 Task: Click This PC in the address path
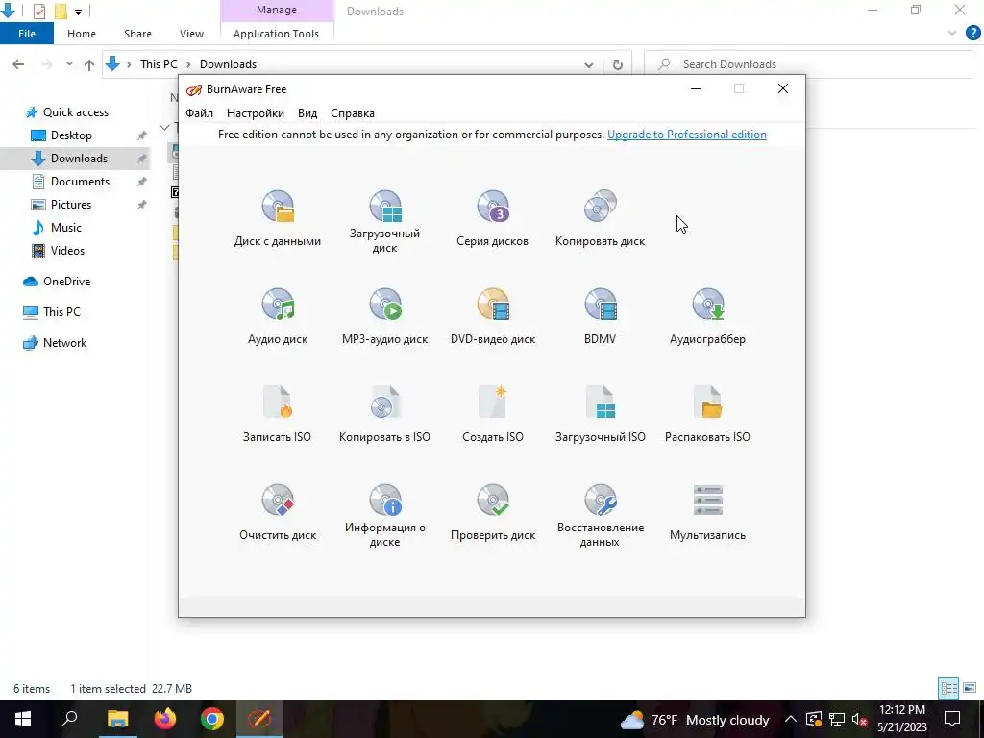(x=159, y=64)
